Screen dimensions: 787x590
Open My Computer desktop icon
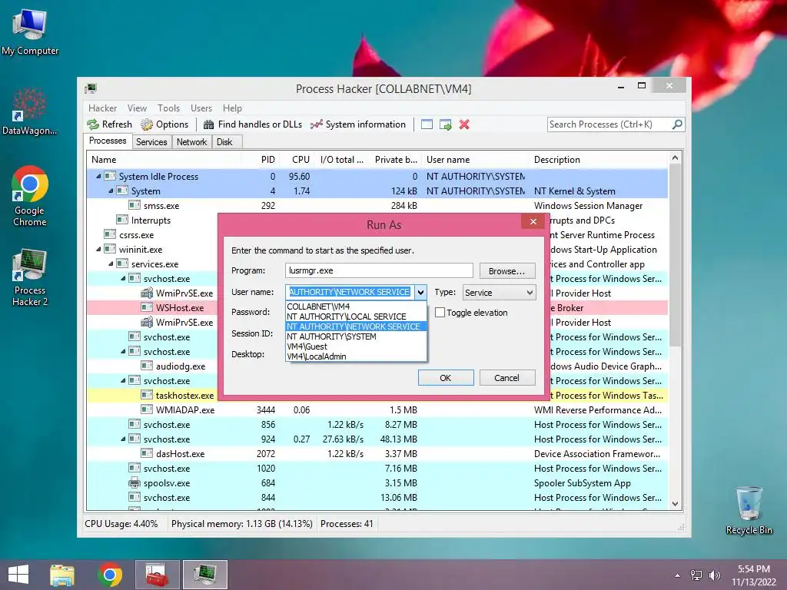pyautogui.click(x=30, y=32)
